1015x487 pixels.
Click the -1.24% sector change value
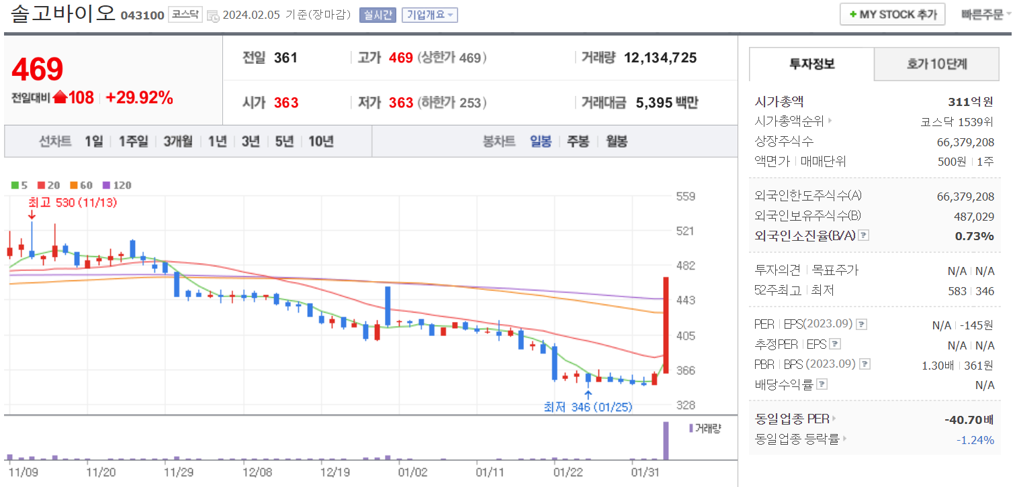pos(975,440)
